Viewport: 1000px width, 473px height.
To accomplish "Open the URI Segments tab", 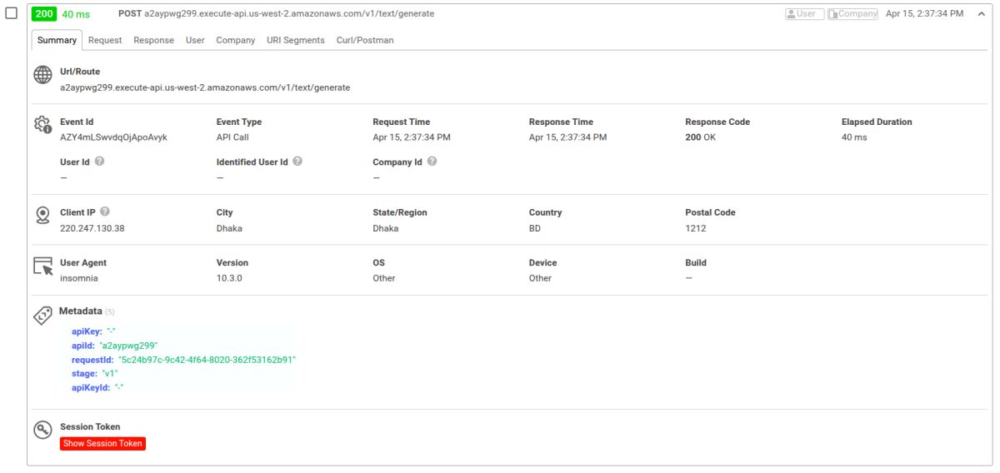I will pos(296,40).
